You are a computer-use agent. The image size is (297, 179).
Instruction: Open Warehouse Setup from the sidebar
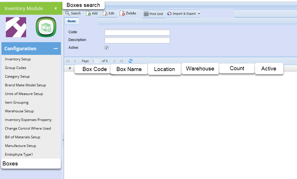pyautogui.click(x=19, y=111)
